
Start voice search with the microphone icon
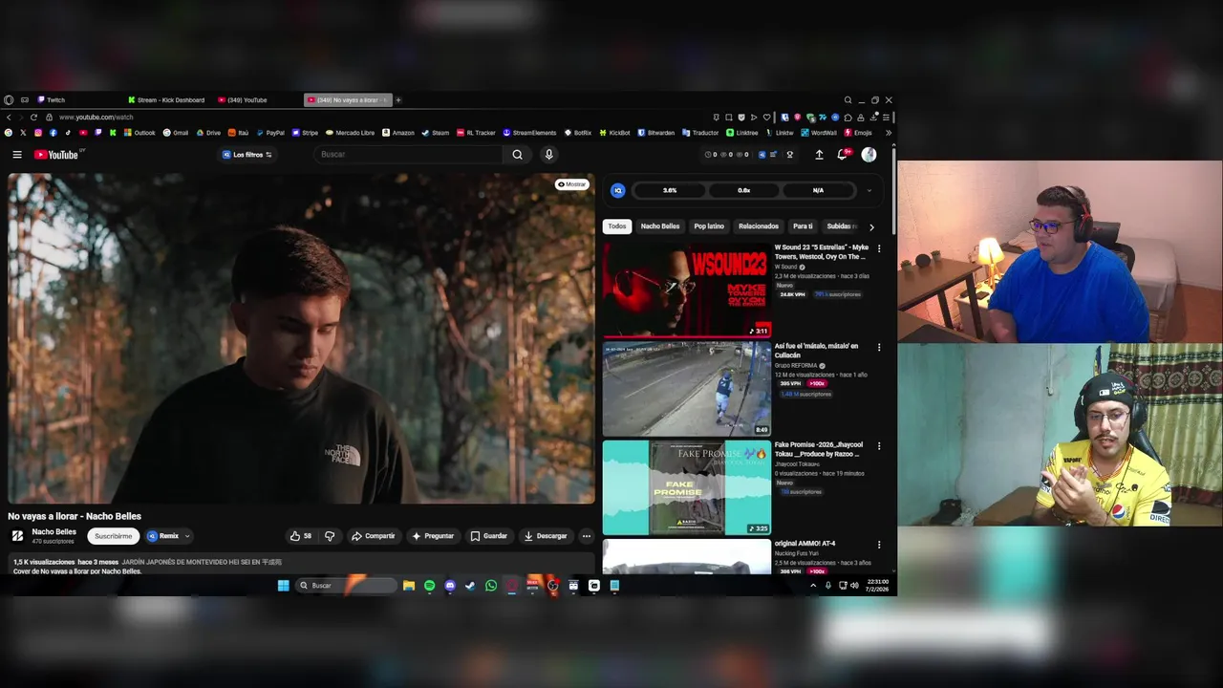(x=548, y=155)
